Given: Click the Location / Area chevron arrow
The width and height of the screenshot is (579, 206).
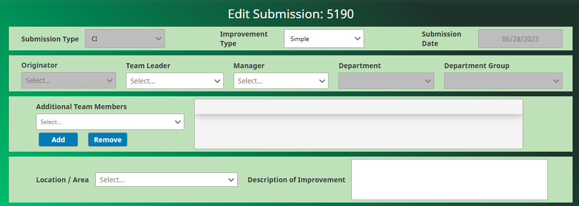Looking at the screenshot, I should point(231,180).
